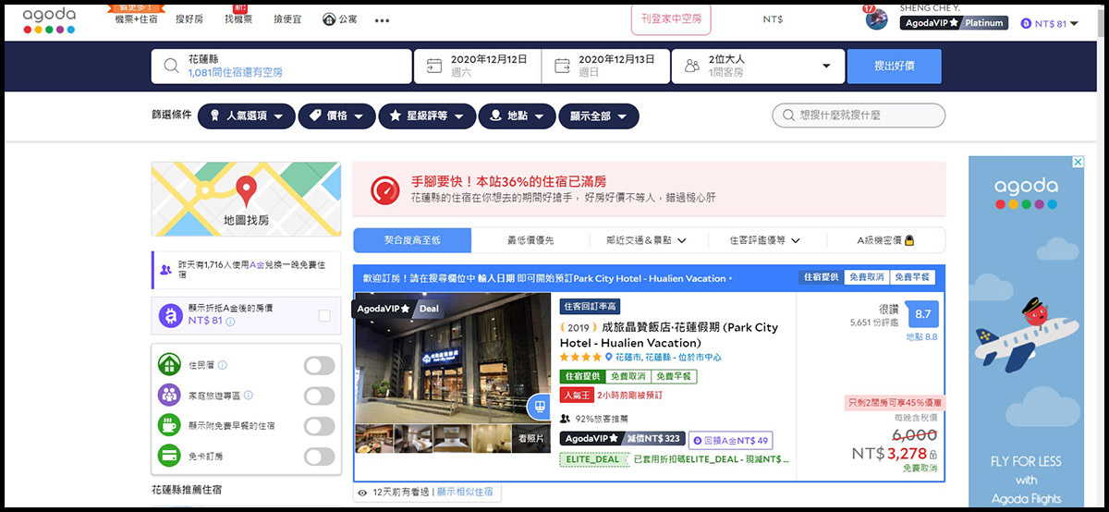Open the check-in calendar icon
Image resolution: width=1109 pixels, height=512 pixels.
(x=434, y=66)
